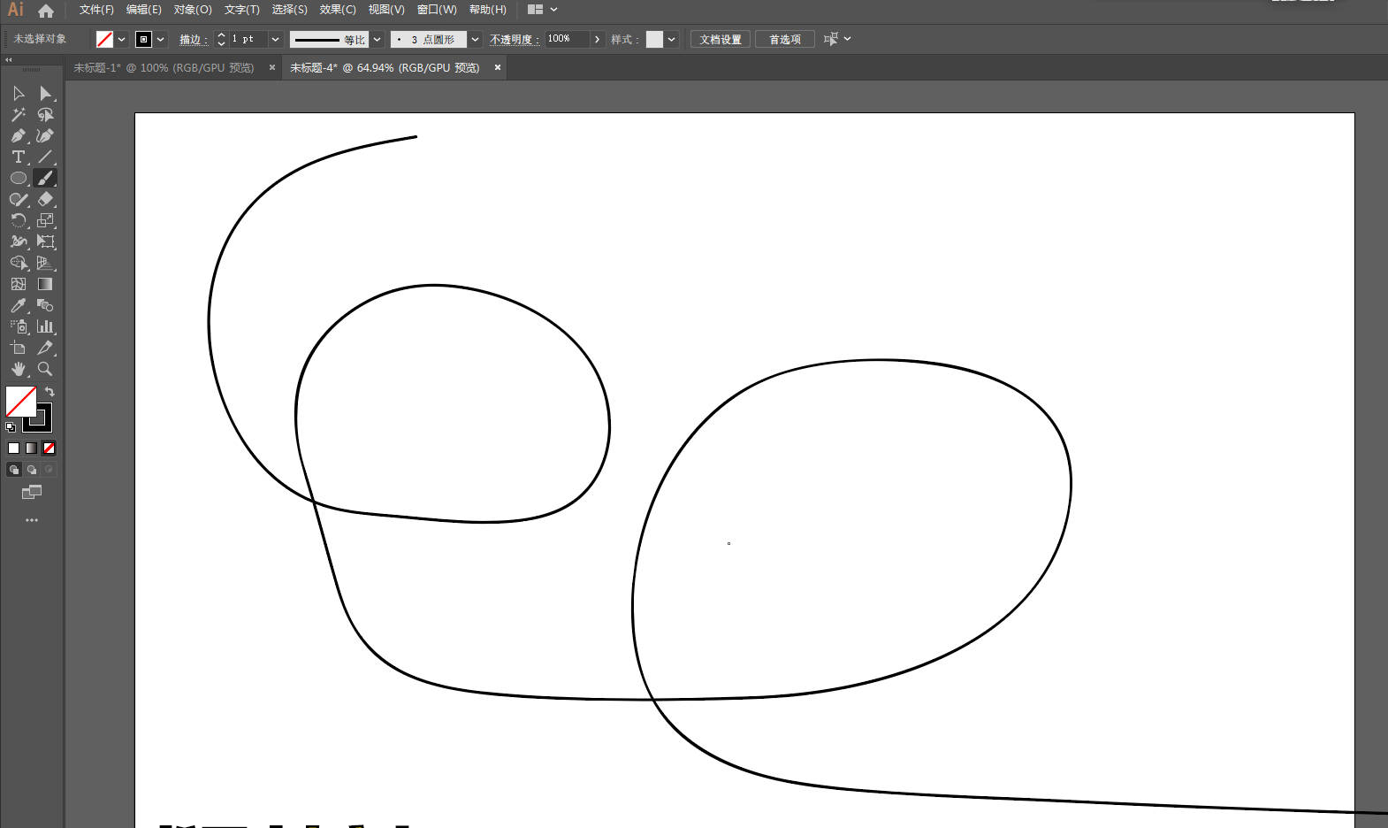Set paint to None in toolbox
Image resolution: width=1388 pixels, height=828 pixels.
(50, 448)
